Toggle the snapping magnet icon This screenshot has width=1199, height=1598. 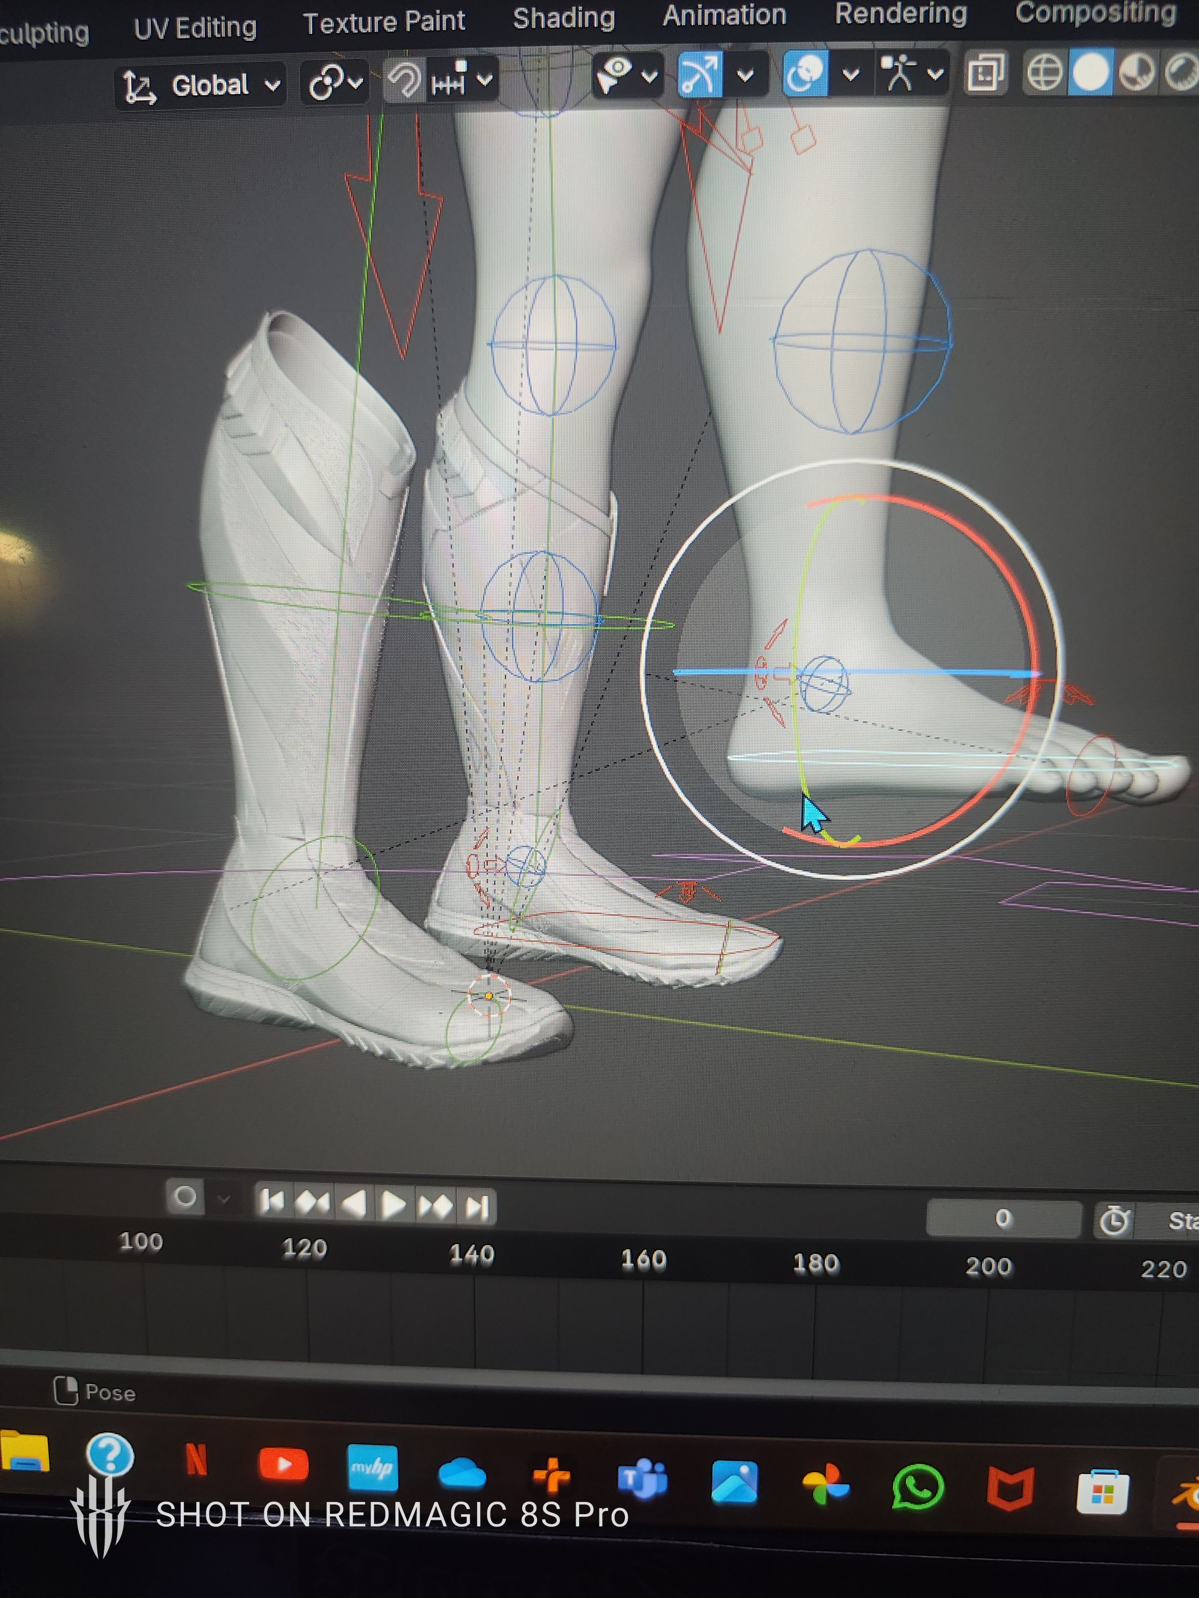[403, 80]
